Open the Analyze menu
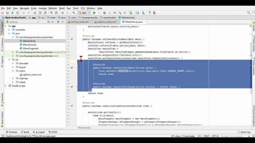255x143 pixels. pos(43,8)
